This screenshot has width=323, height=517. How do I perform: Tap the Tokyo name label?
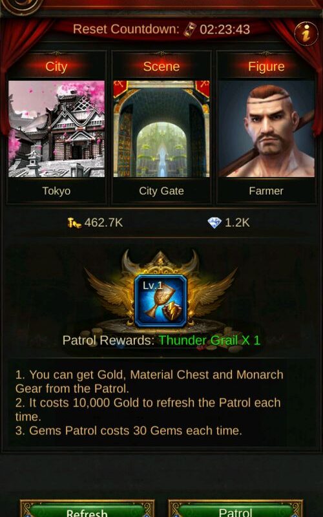[x=56, y=191]
